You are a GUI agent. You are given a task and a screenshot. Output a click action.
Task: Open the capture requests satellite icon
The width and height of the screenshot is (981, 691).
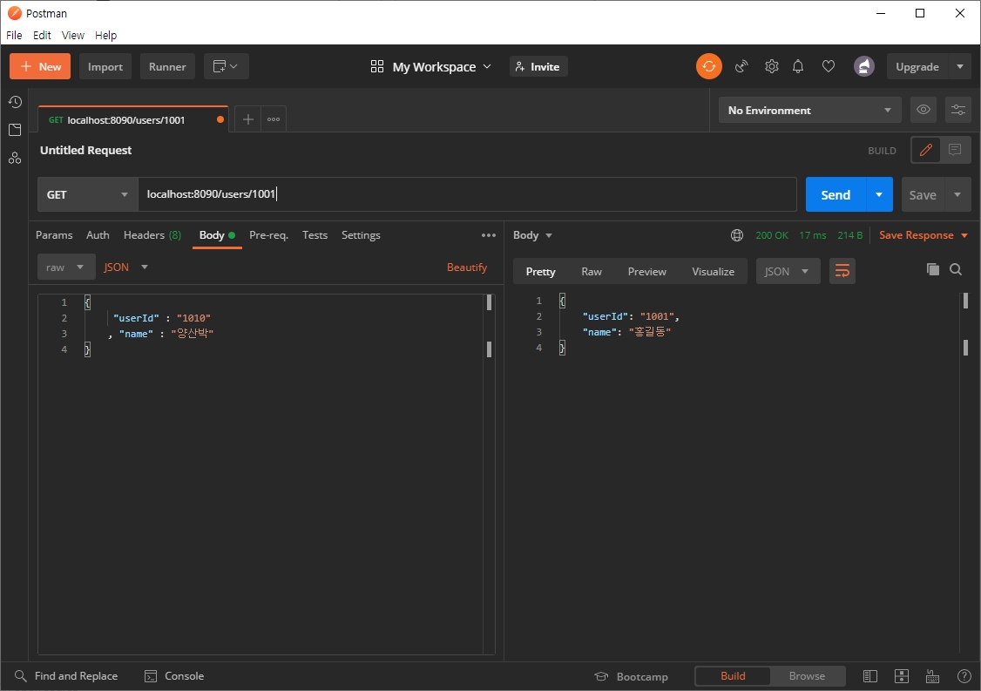pos(741,66)
